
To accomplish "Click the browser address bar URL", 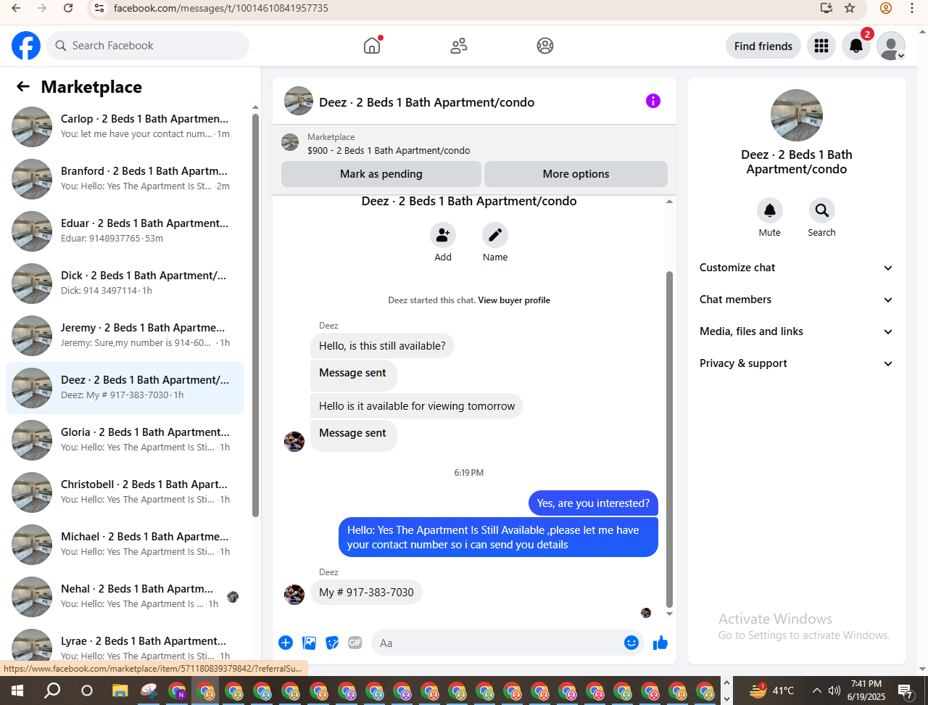I will 220,8.
